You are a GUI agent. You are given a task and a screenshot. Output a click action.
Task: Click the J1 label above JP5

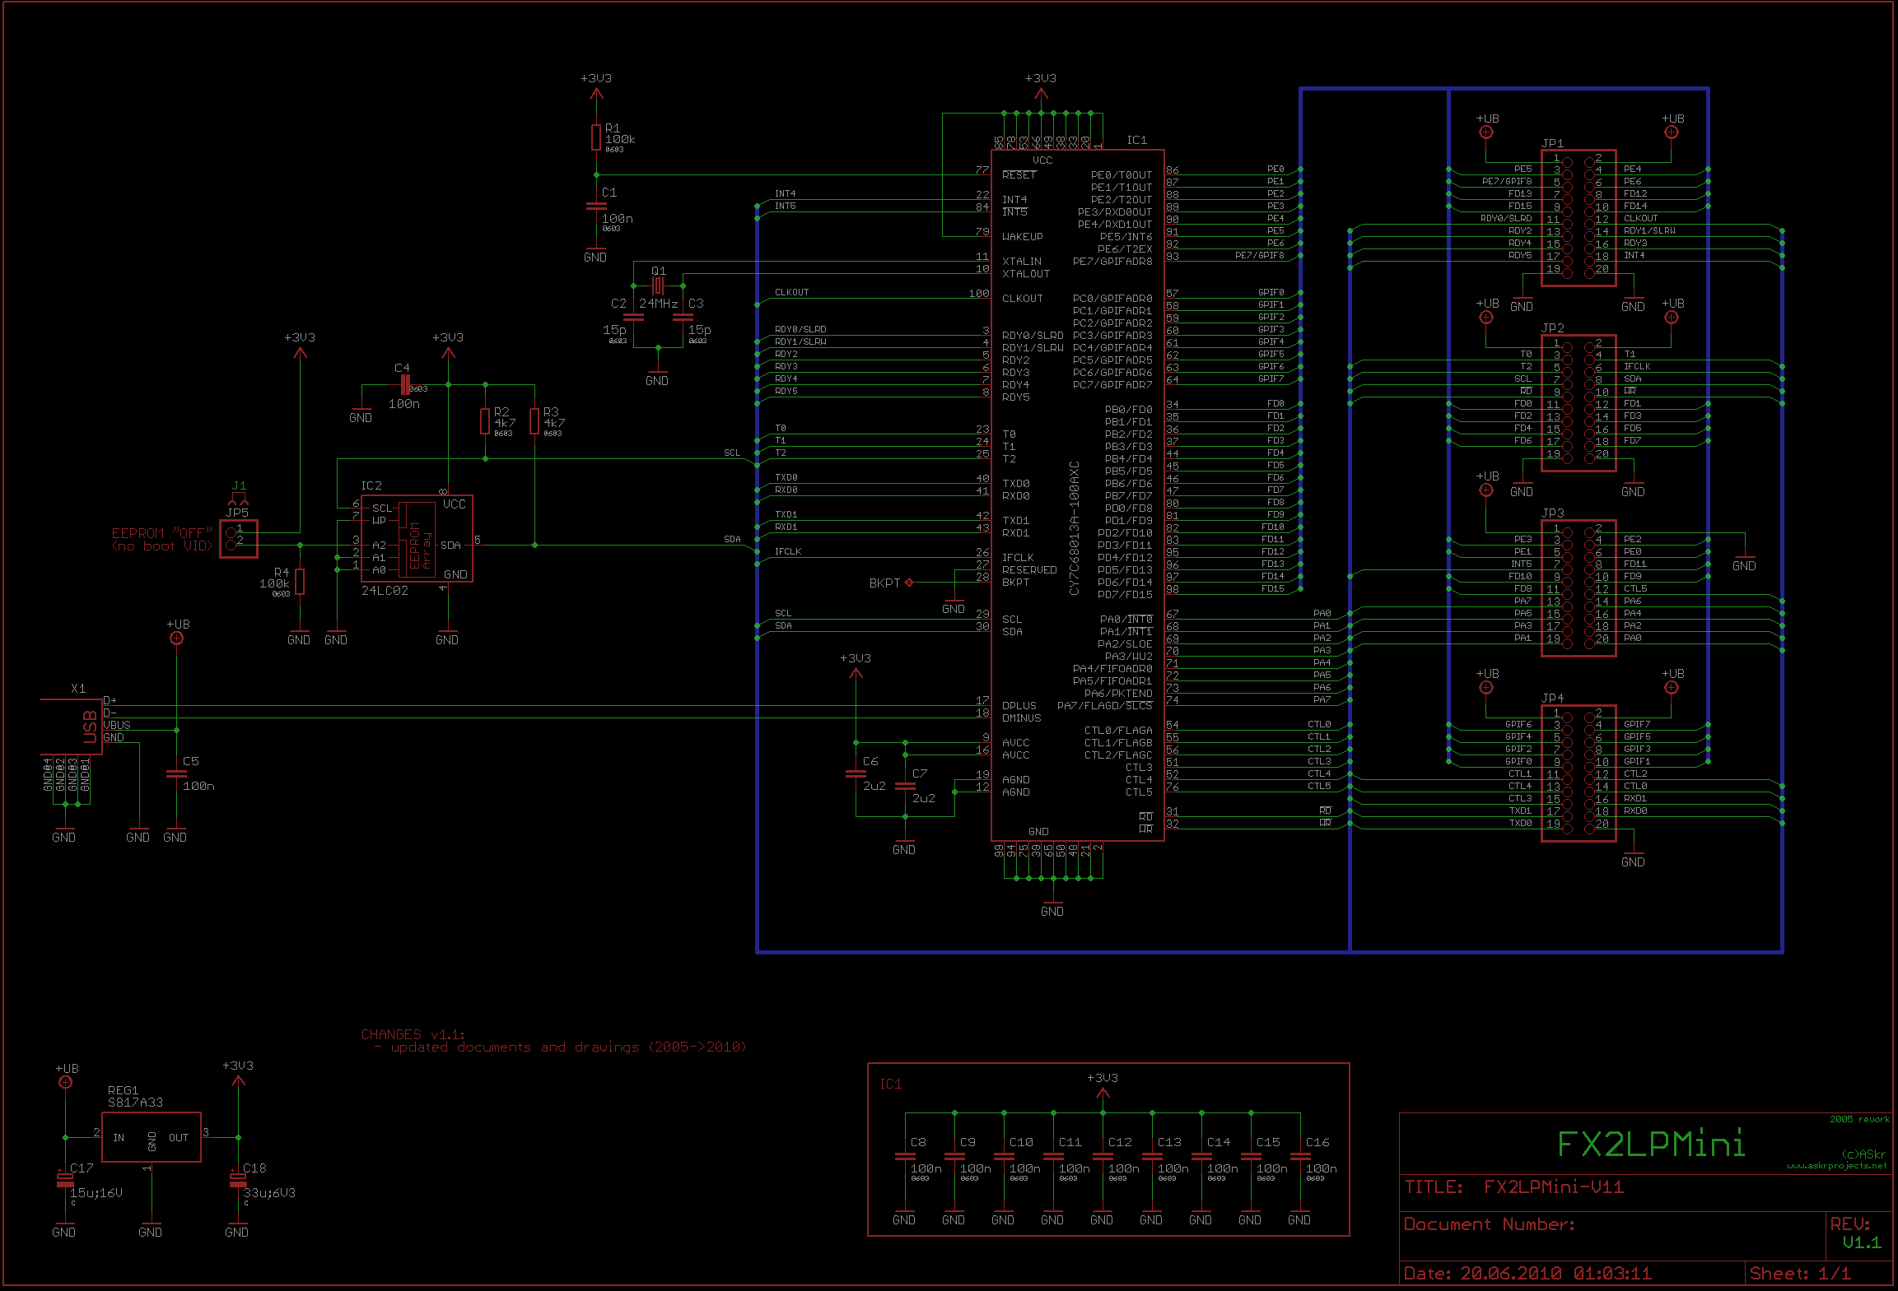tap(239, 485)
